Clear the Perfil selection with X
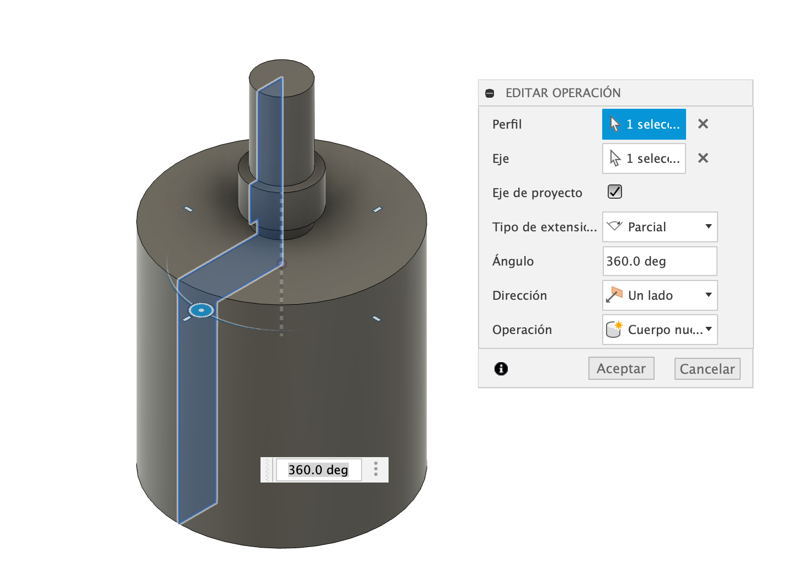 tap(703, 124)
